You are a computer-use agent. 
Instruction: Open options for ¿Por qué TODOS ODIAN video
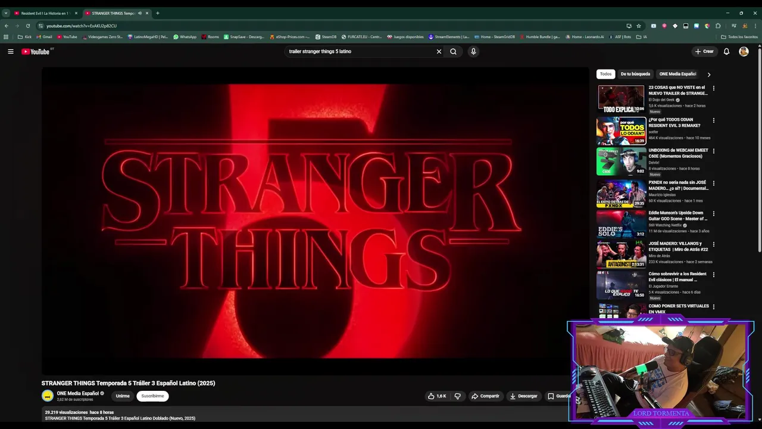coord(713,120)
